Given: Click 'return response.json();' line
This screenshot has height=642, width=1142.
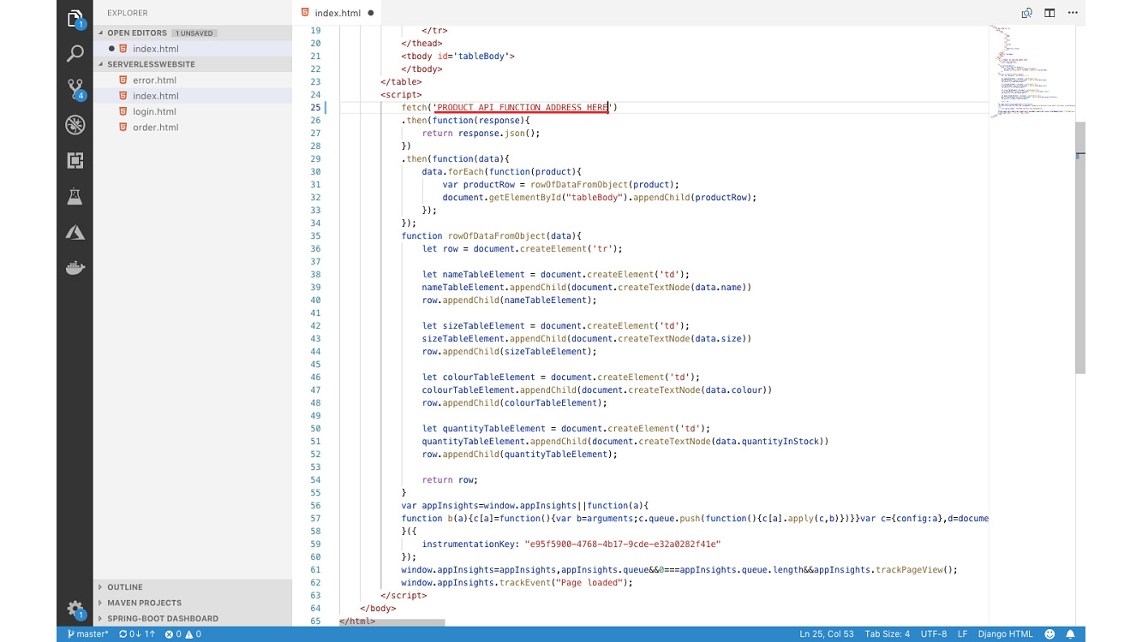Looking at the screenshot, I should (481, 133).
